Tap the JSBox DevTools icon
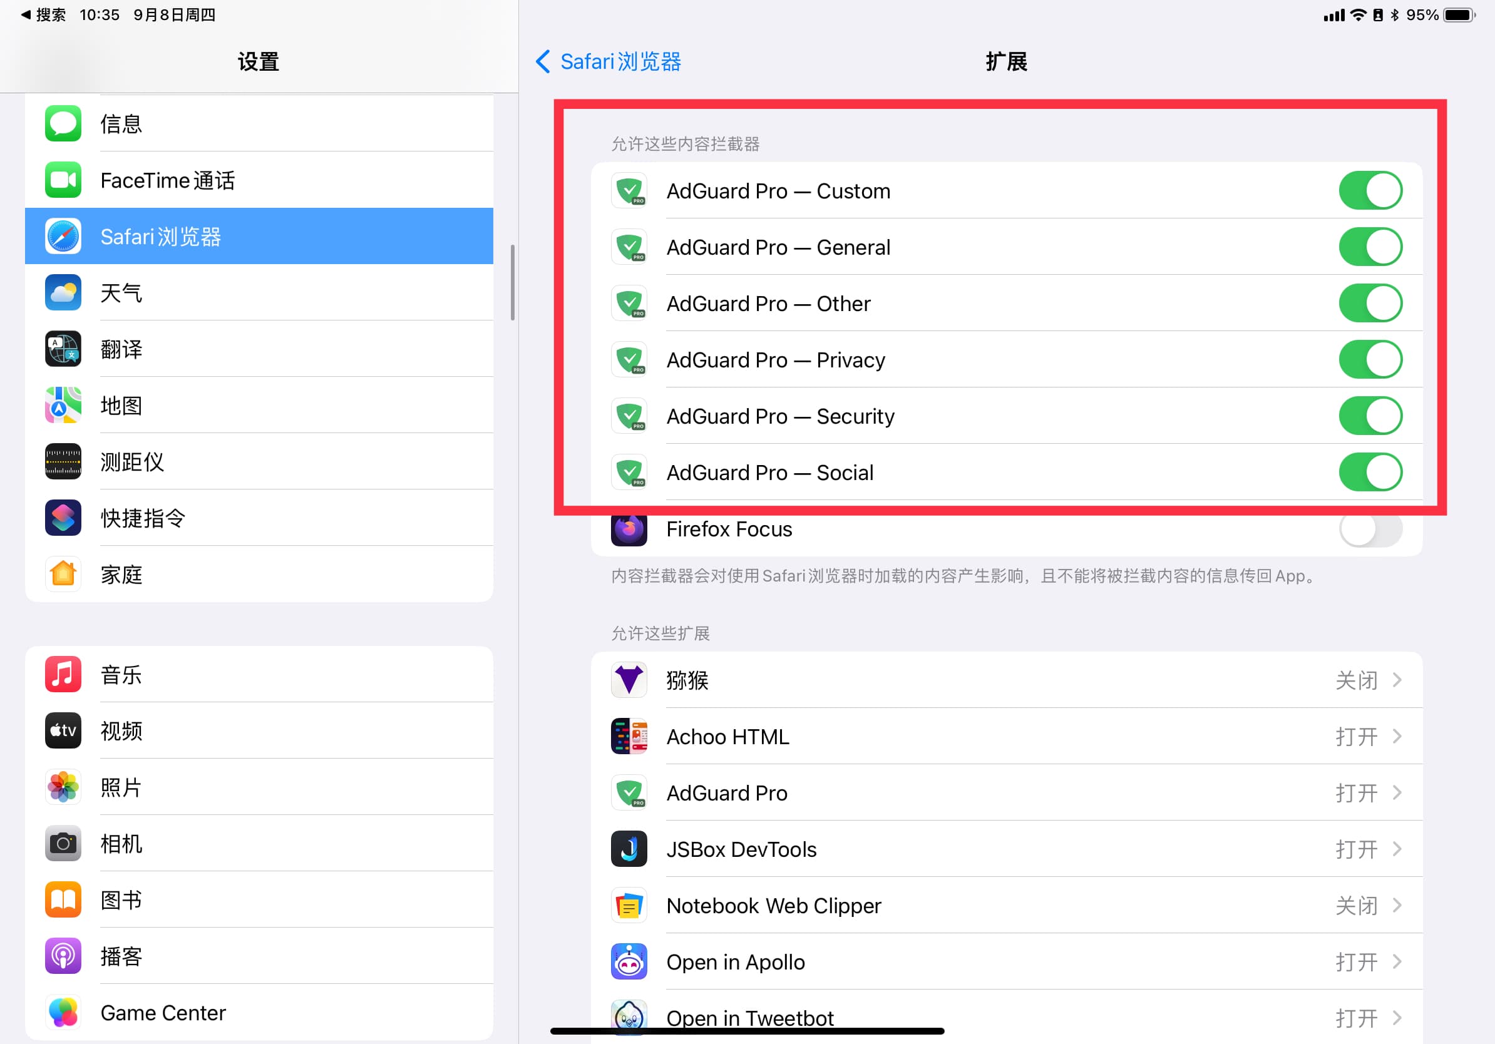 click(629, 849)
